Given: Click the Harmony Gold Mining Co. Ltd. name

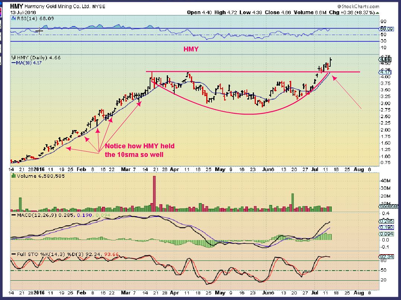Looking at the screenshot, I should coord(58,6).
